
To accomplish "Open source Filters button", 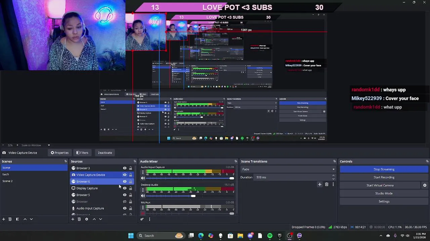I will [x=82, y=153].
